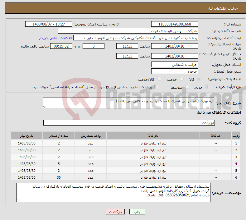246x220 pixels.
Task: Click the بازگشت back button
Action: pos(115,212)
